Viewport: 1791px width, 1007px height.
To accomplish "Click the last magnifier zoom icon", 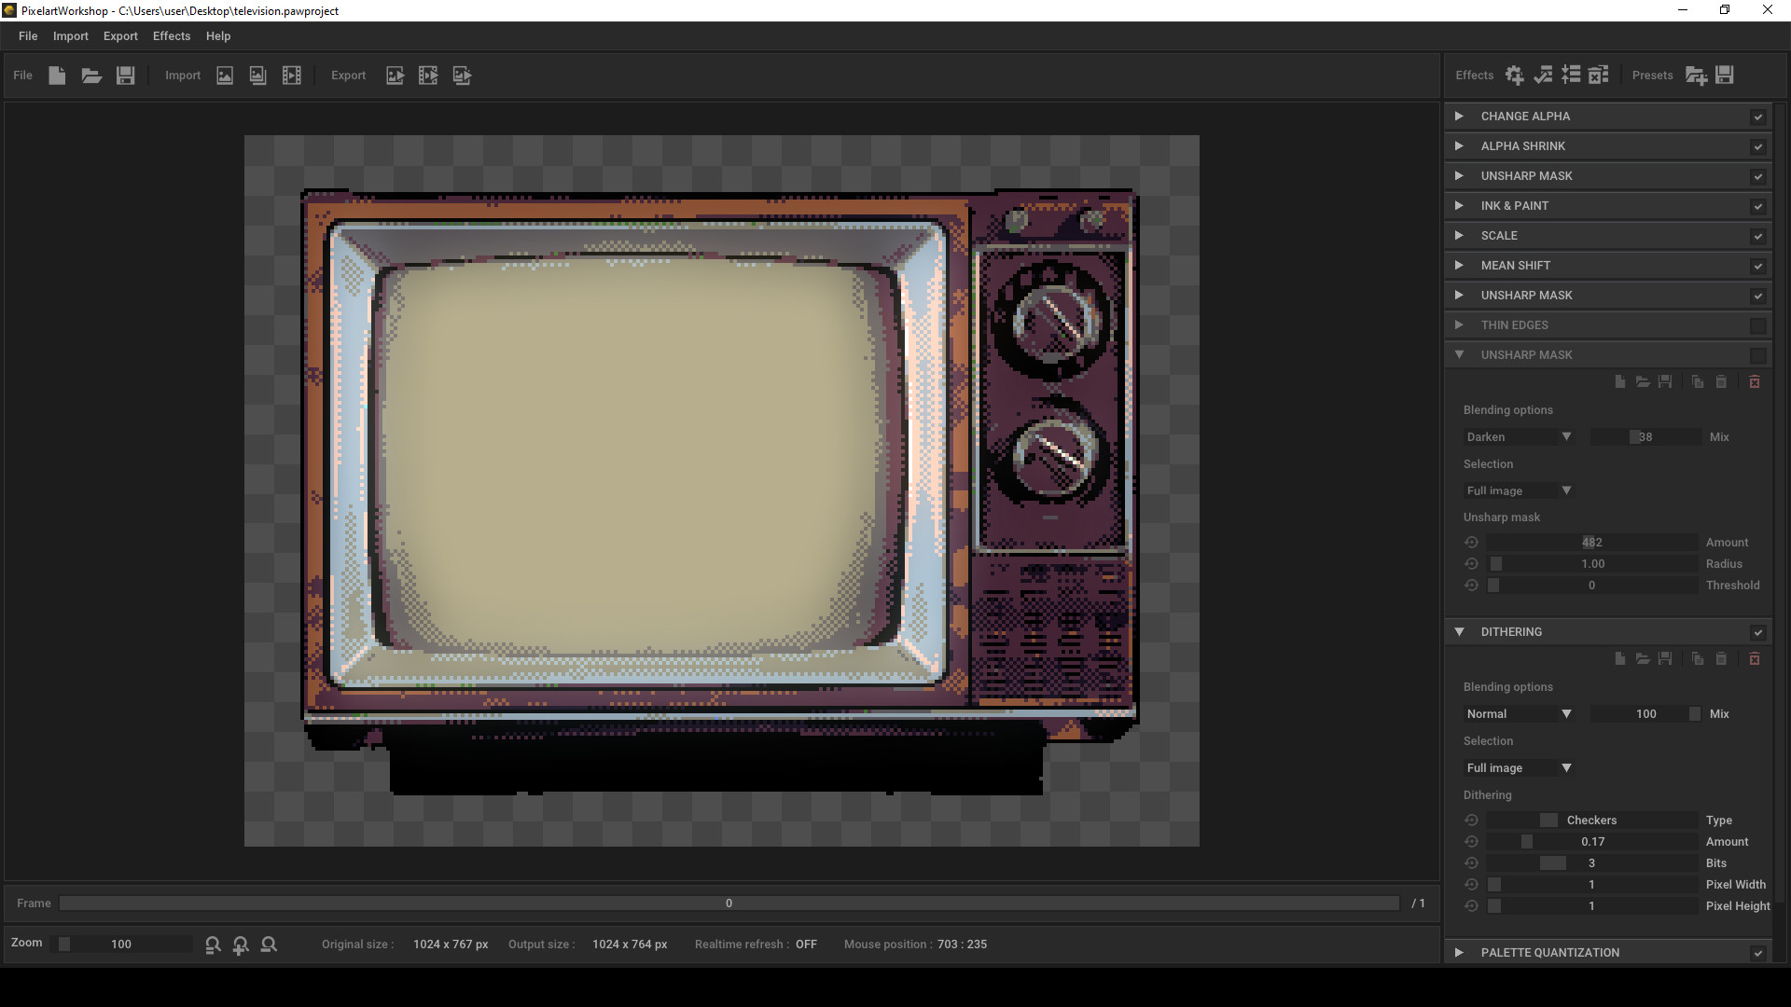I will click(269, 945).
